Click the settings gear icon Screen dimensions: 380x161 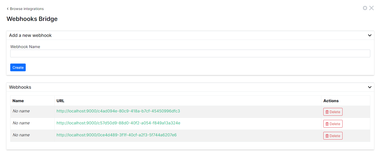(x=365, y=8)
